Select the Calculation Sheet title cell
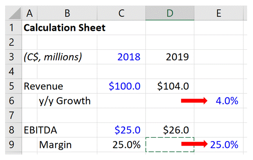This screenshot has height=160, width=253. (64, 28)
